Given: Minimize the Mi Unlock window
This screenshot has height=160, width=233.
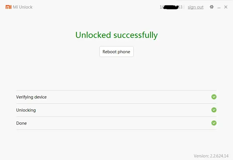Looking at the screenshot, I should coord(219,7).
